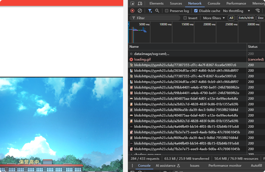Toggle the device toolbar icon
The height and width of the screenshot is (172, 265).
pos(140,3)
